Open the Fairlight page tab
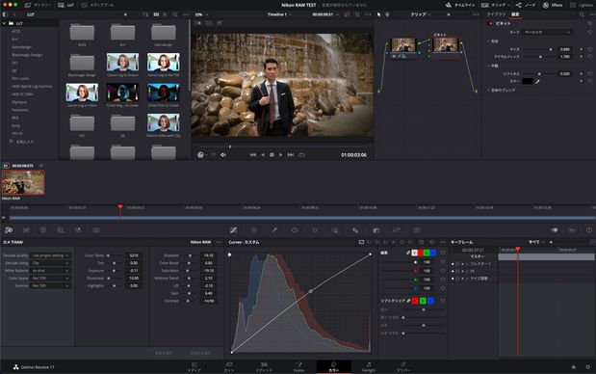 (x=369, y=367)
